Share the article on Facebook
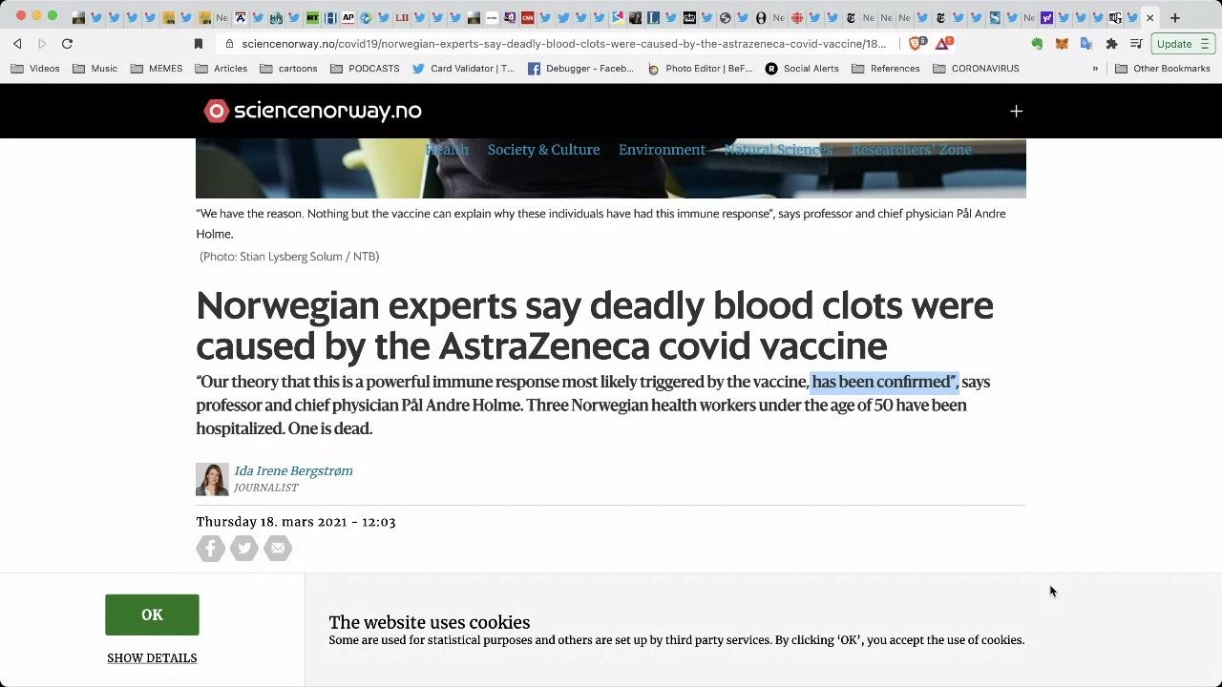The image size is (1222, 687). (211, 548)
